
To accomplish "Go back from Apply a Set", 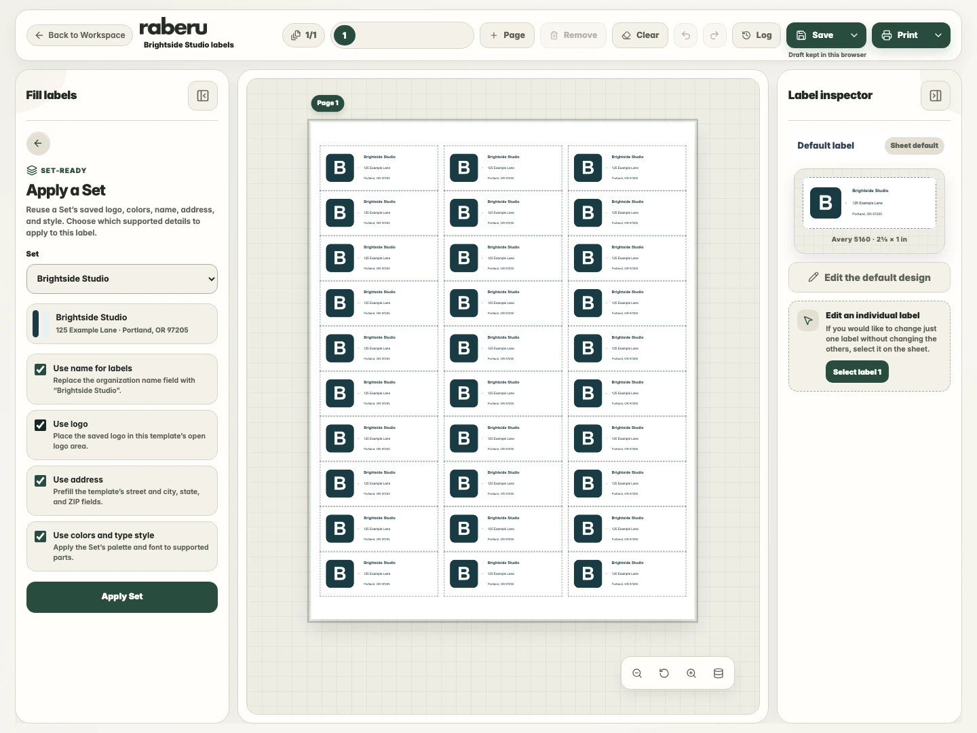I will (x=38, y=143).
